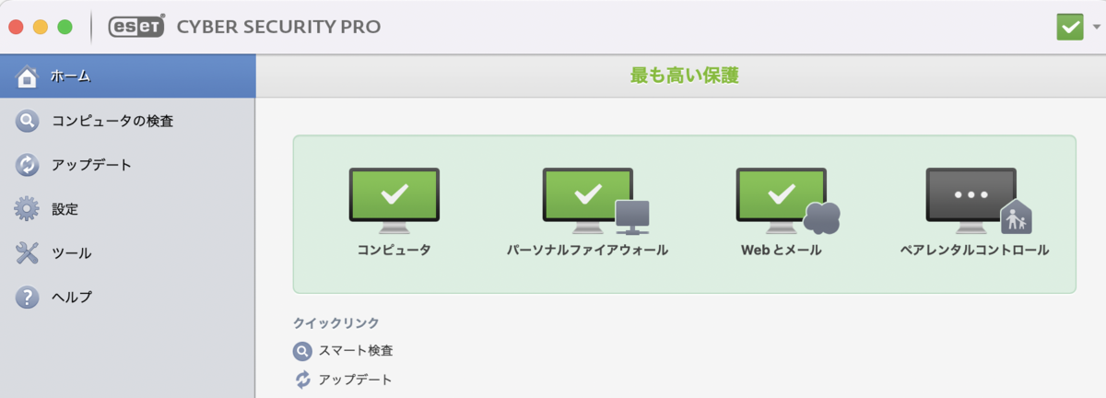Screen dimensions: 1106x398
Task: Click the ESET logo in the title bar
Action: tap(136, 27)
